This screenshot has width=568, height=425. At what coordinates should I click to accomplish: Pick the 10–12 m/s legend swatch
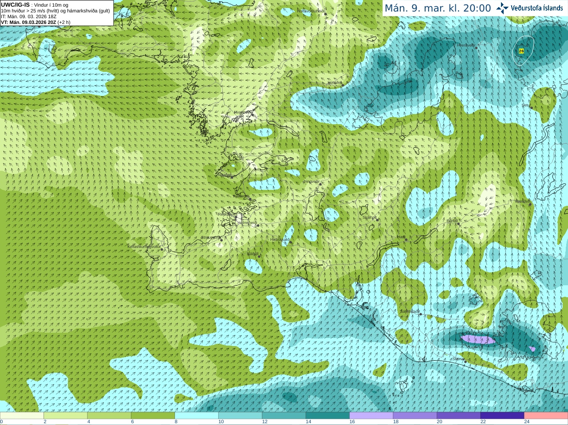(x=241, y=416)
